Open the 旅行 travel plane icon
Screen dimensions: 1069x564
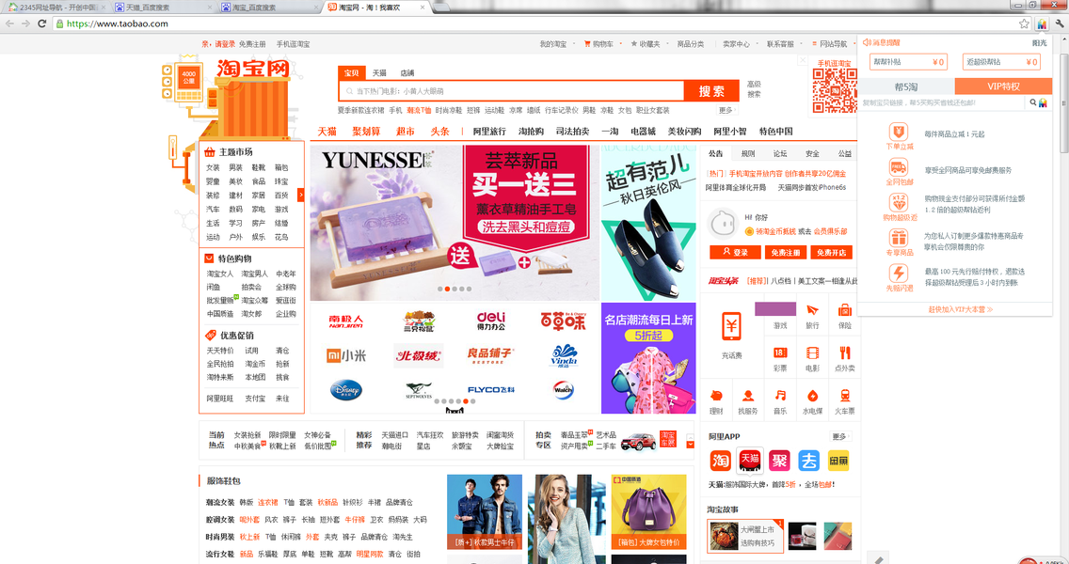click(812, 310)
